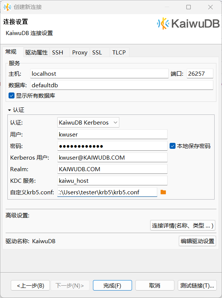Open the SSH tab
222x298 pixels.
point(58,53)
